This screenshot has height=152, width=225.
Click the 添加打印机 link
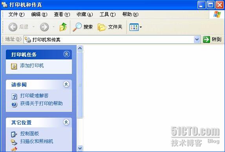tap(32, 66)
